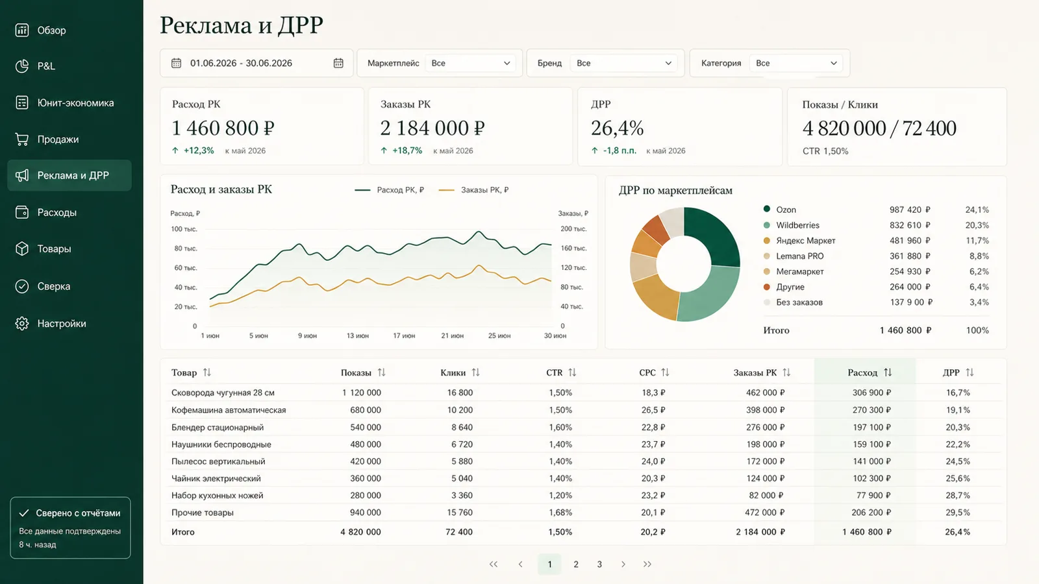Sort table by Показы column arrows

point(382,372)
